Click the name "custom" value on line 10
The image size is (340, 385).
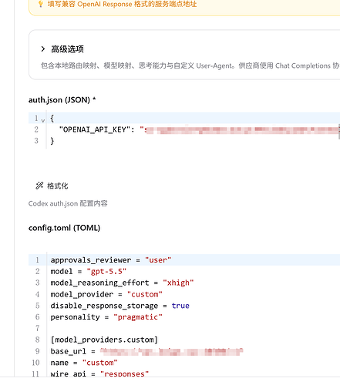(x=100, y=363)
